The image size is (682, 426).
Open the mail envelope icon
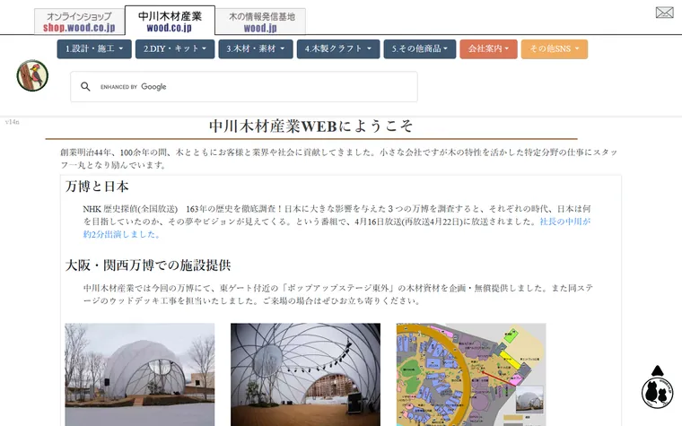coord(664,13)
